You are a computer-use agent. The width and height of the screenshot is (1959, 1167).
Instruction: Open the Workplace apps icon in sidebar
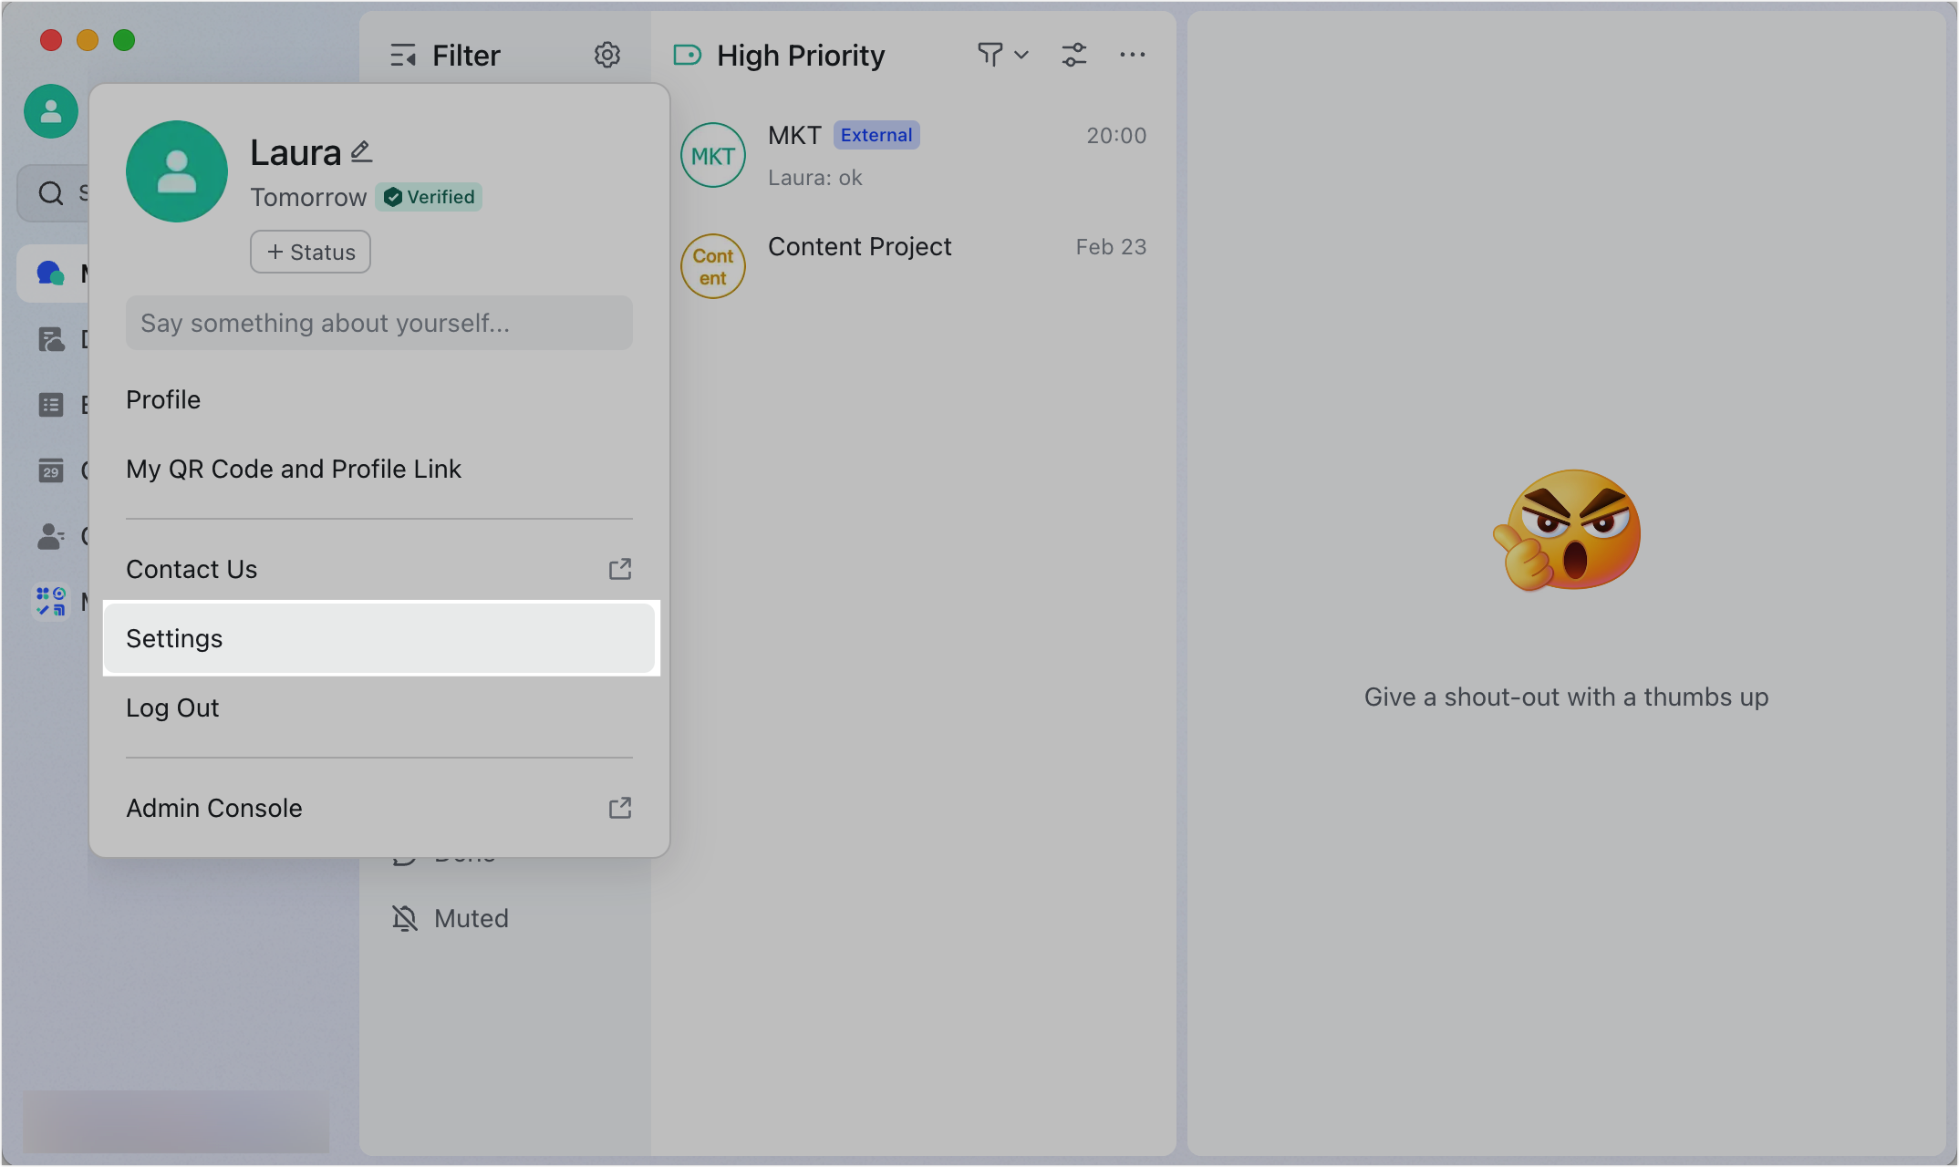(x=51, y=601)
